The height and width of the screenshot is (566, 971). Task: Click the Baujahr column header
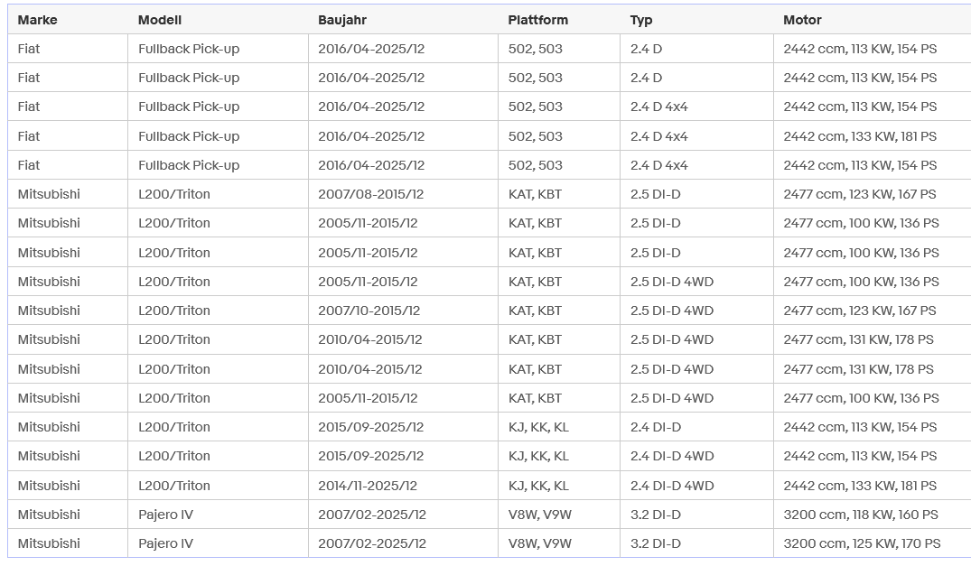coord(342,20)
